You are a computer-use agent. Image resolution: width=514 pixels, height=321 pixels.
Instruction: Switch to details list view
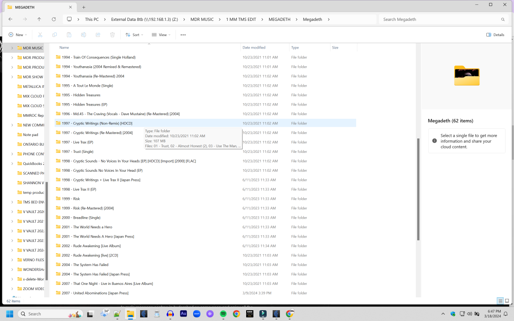500,301
